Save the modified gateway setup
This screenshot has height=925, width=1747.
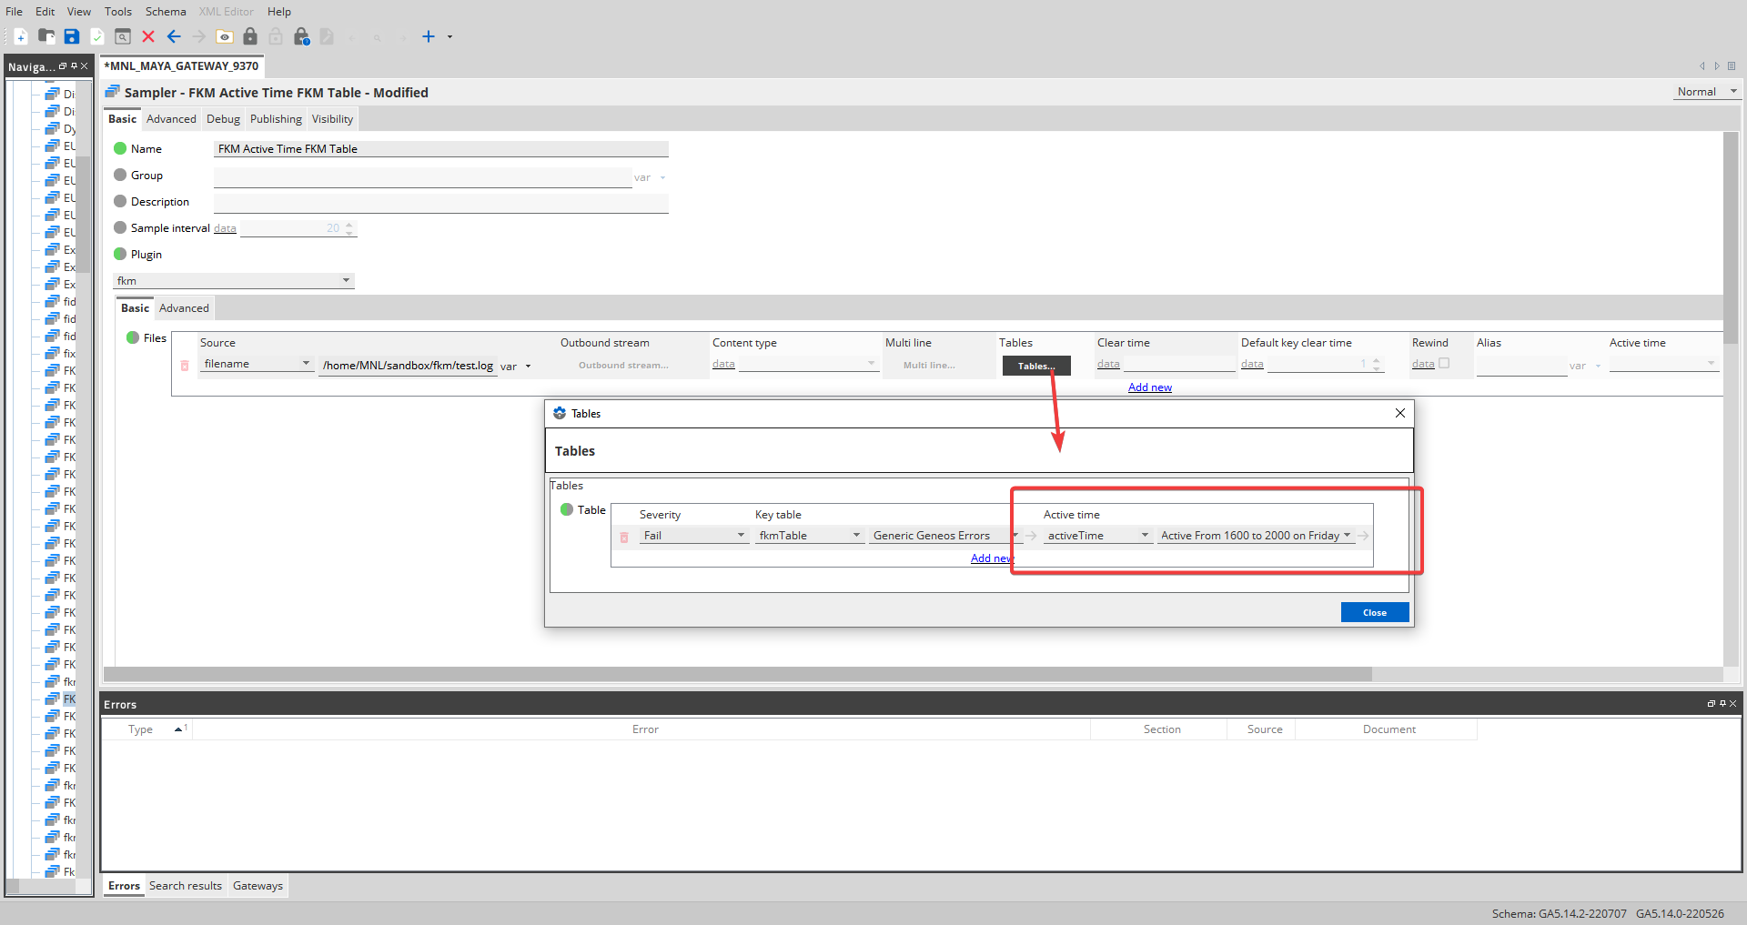point(72,36)
